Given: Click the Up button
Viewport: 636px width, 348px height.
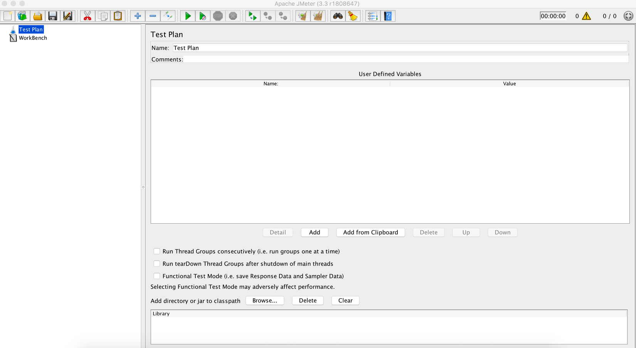Looking at the screenshot, I should tap(466, 232).
